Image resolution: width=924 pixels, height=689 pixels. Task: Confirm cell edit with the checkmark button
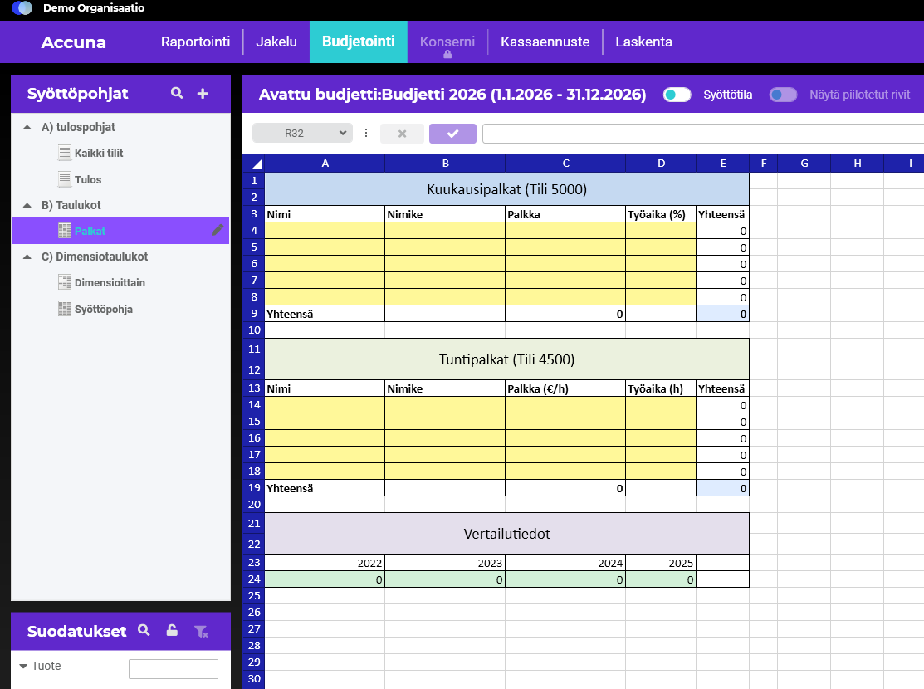tap(452, 134)
